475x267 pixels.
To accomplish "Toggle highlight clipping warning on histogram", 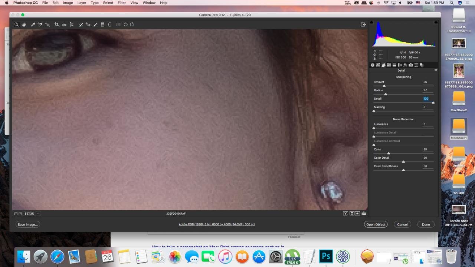I will coord(436,22).
